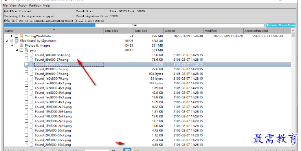The height and width of the screenshot is (151, 301).
Task: Click the 363 MB size of png folder
Action: (157, 50)
